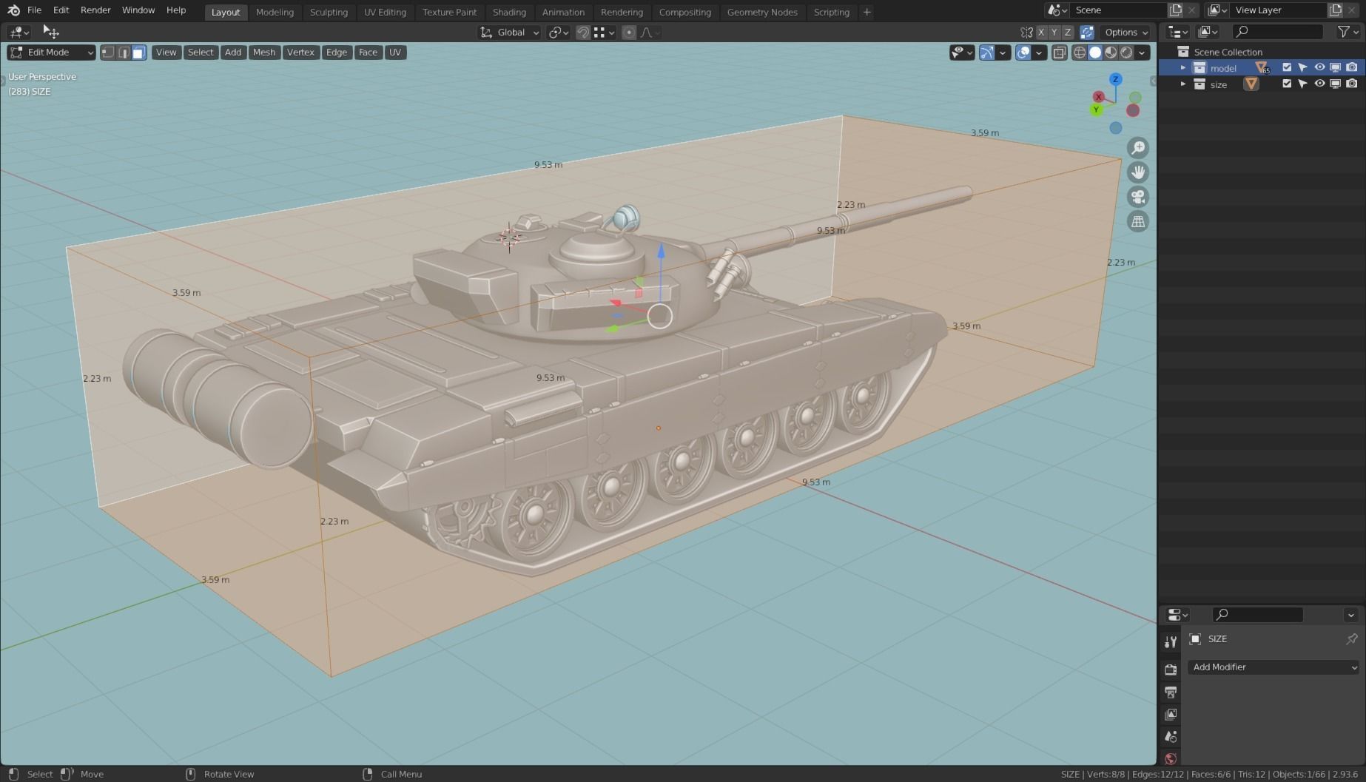
Task: Open overlays options dropdown arrow
Action: pyautogui.click(x=1039, y=53)
